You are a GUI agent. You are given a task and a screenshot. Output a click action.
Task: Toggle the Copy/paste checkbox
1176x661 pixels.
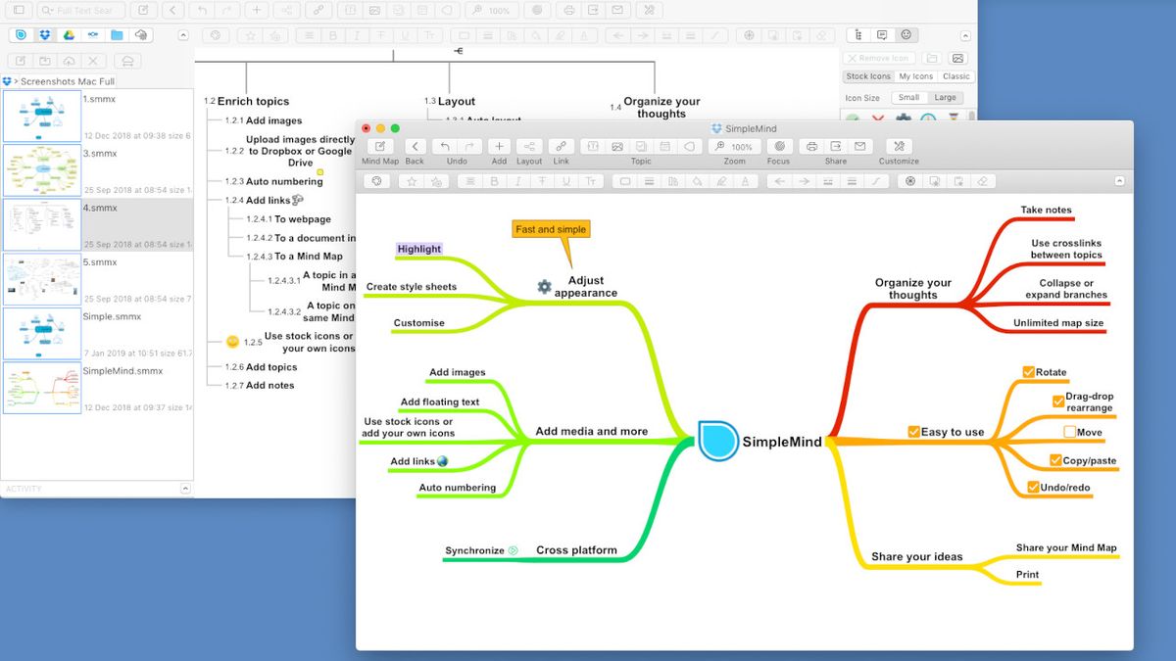click(x=1057, y=460)
